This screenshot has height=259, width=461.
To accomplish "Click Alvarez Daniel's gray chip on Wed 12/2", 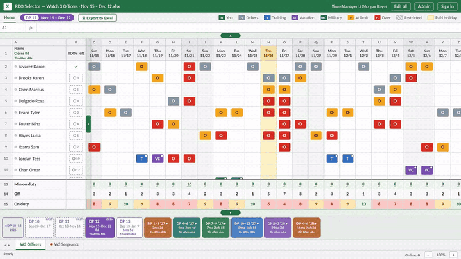I will pyautogui.click(x=364, y=67).
